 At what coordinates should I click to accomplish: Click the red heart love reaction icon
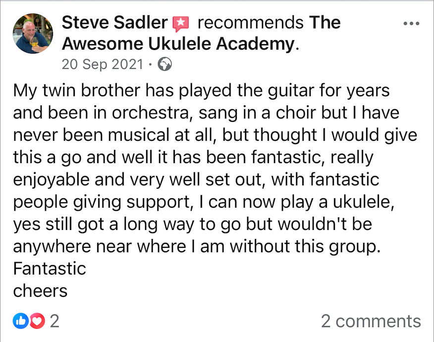37,321
